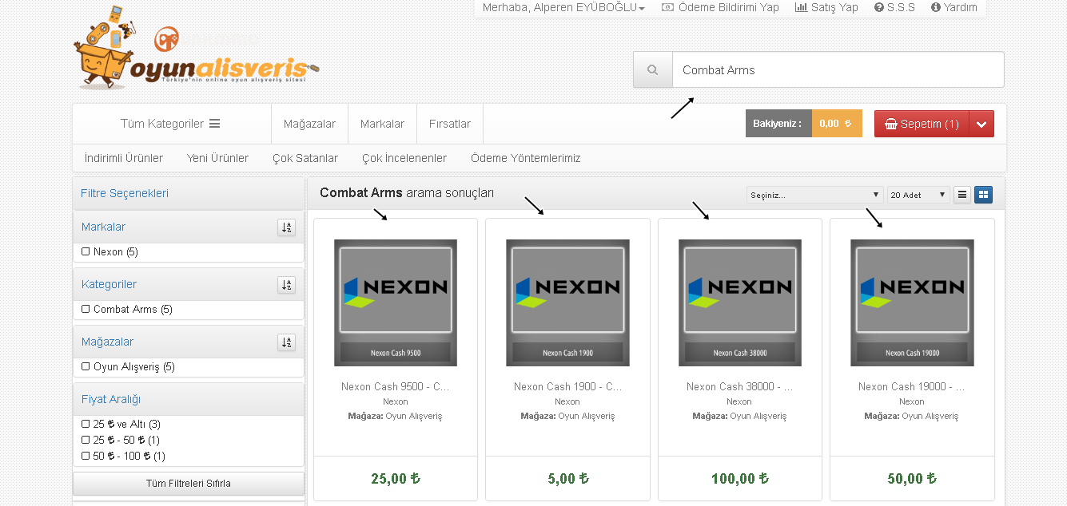The image size is (1067, 506).
Task: Open Ödeme Yöntemlerimiz page
Action: [526, 158]
